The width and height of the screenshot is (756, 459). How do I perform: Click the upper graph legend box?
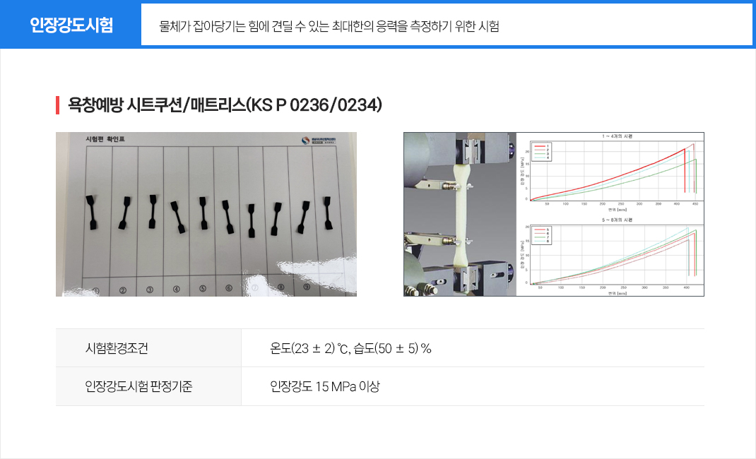[x=541, y=152]
